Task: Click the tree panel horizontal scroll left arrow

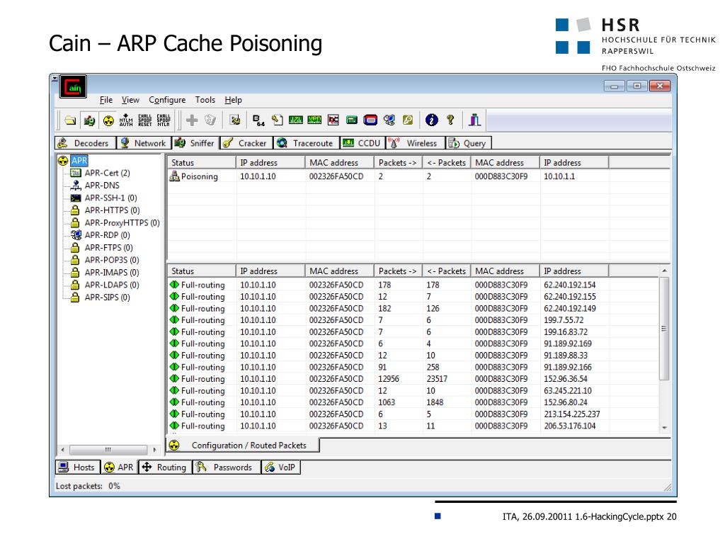Action: pos(63,450)
